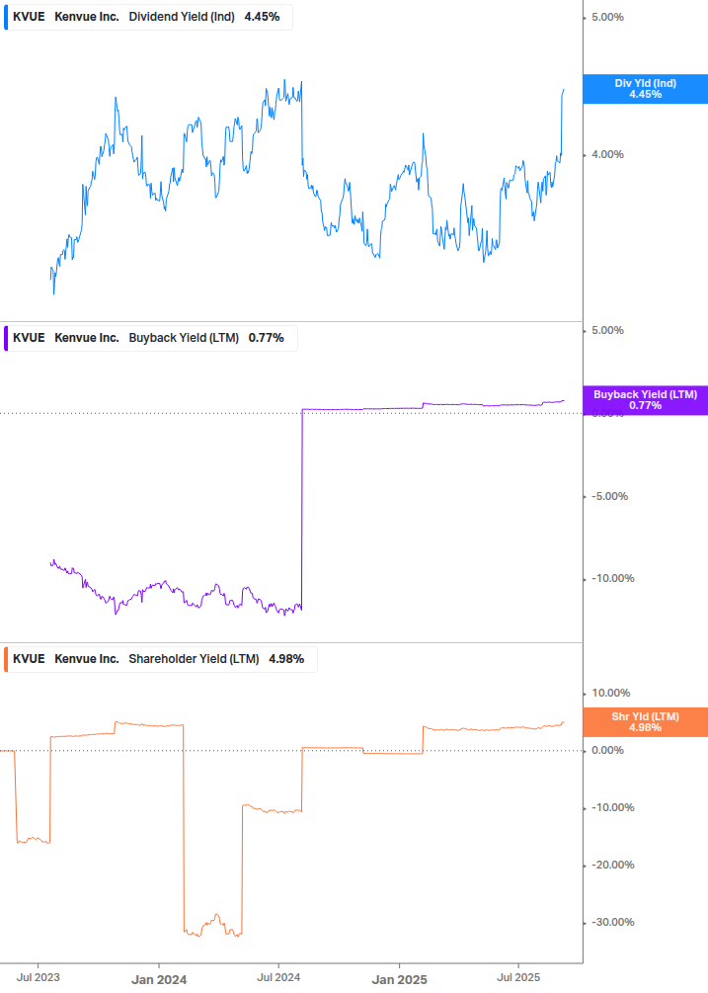Click the 10.00% tick on shareholder yield axis
Screen dimensions: 708x993
click(611, 693)
